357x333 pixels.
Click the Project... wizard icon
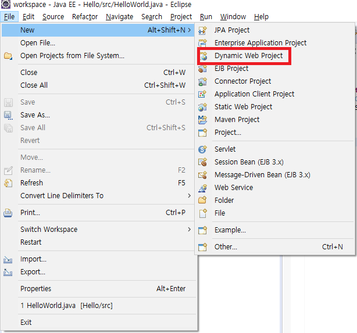coord(202,133)
